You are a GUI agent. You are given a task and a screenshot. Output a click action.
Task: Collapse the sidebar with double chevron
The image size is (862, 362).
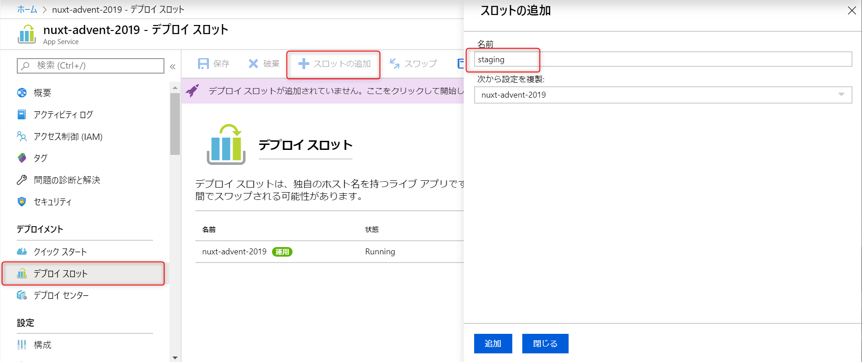pyautogui.click(x=173, y=66)
